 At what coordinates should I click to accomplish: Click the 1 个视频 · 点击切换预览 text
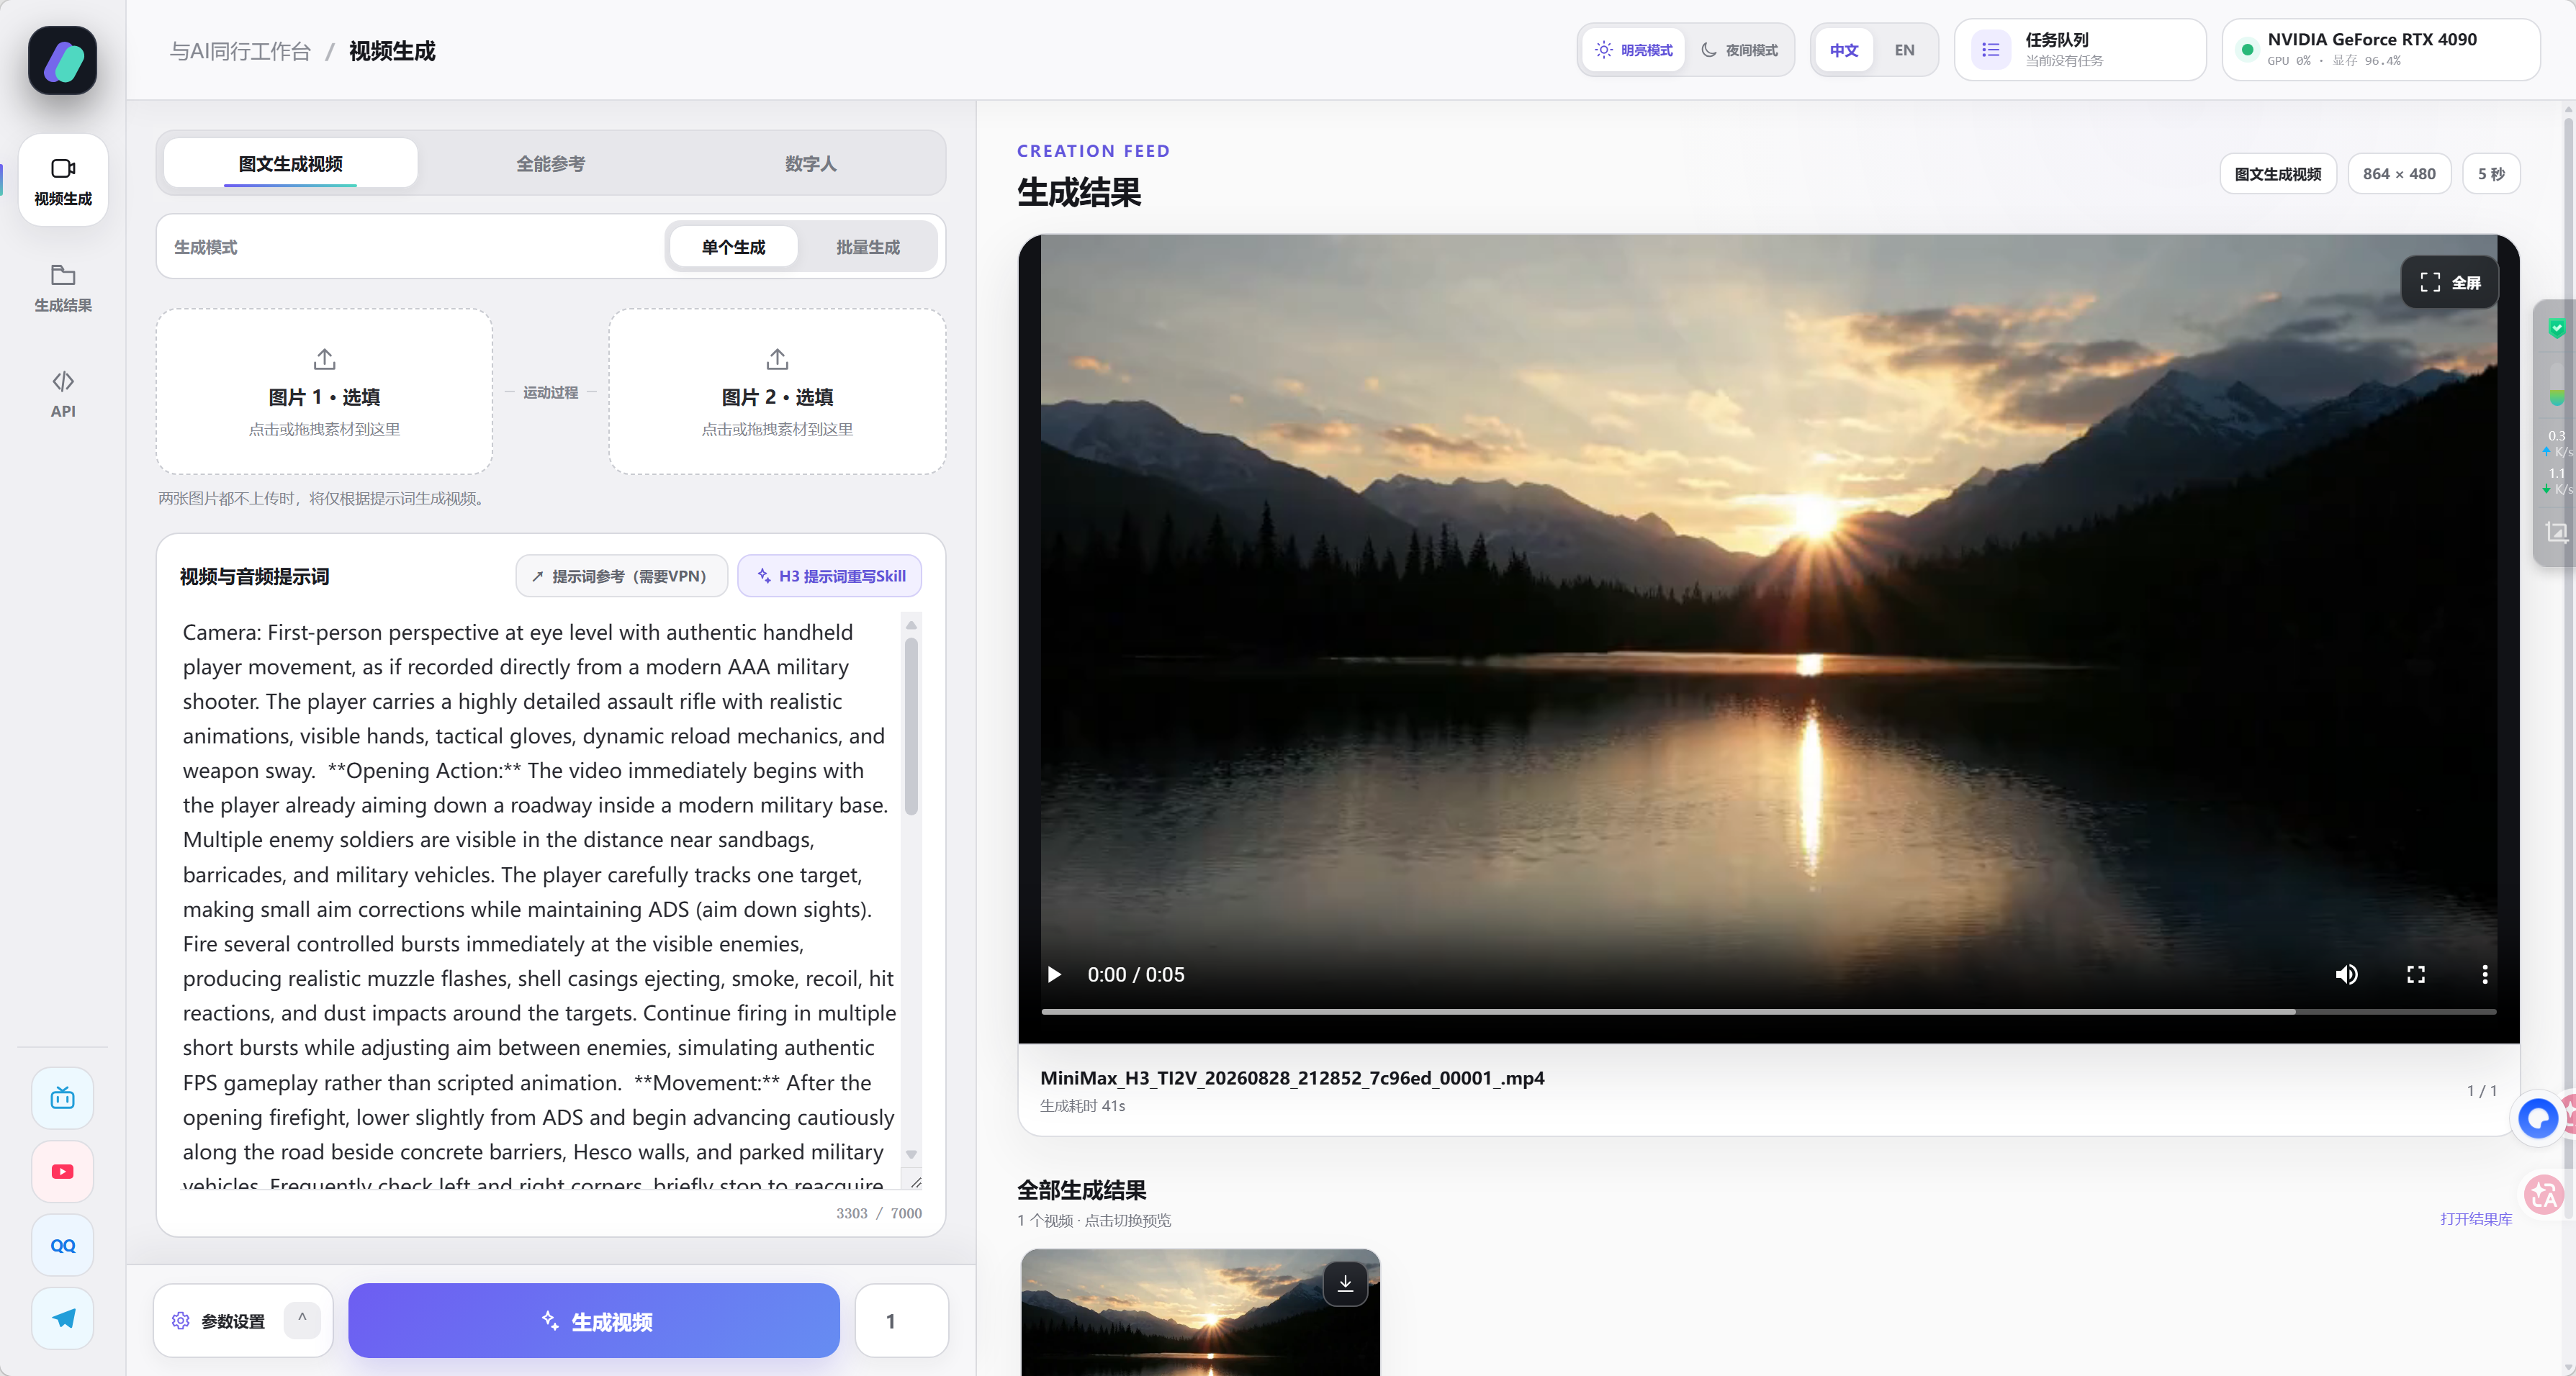click(x=1094, y=1221)
